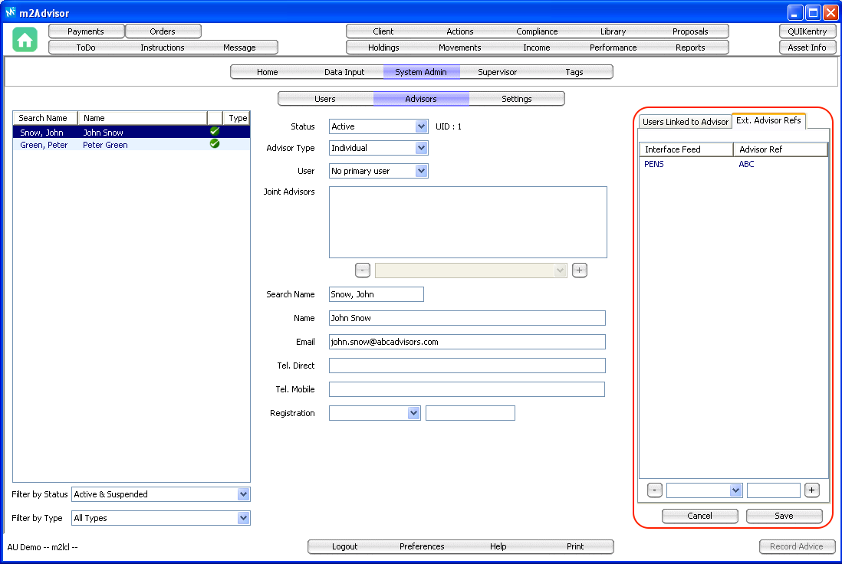Open the Registration type dropdown

[x=413, y=413]
